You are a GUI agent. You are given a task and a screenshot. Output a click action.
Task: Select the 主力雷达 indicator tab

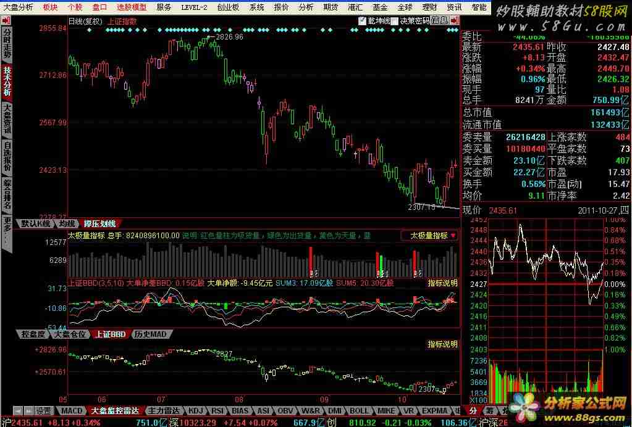point(164,411)
